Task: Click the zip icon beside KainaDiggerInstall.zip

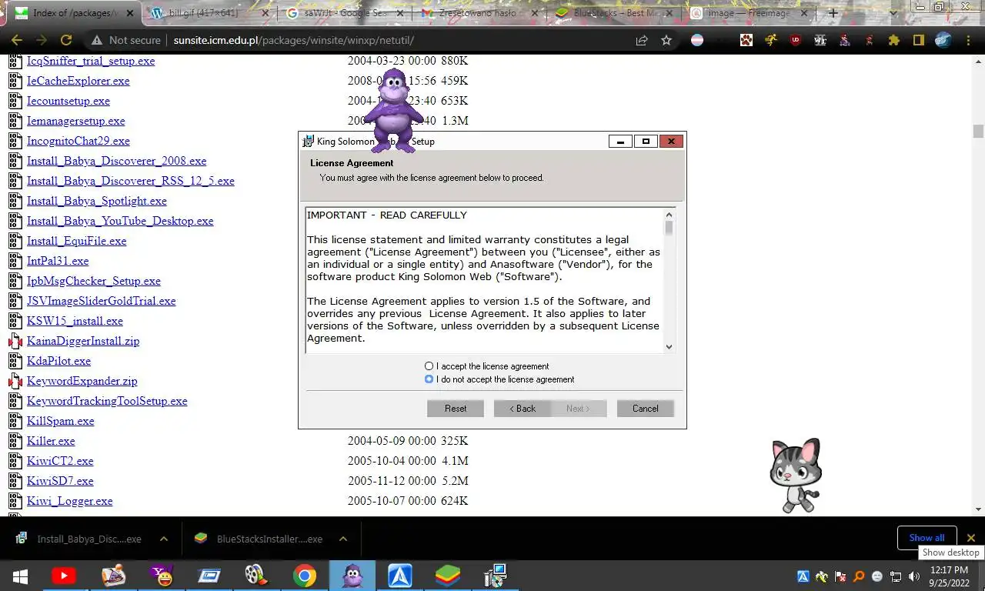Action: click(x=15, y=341)
